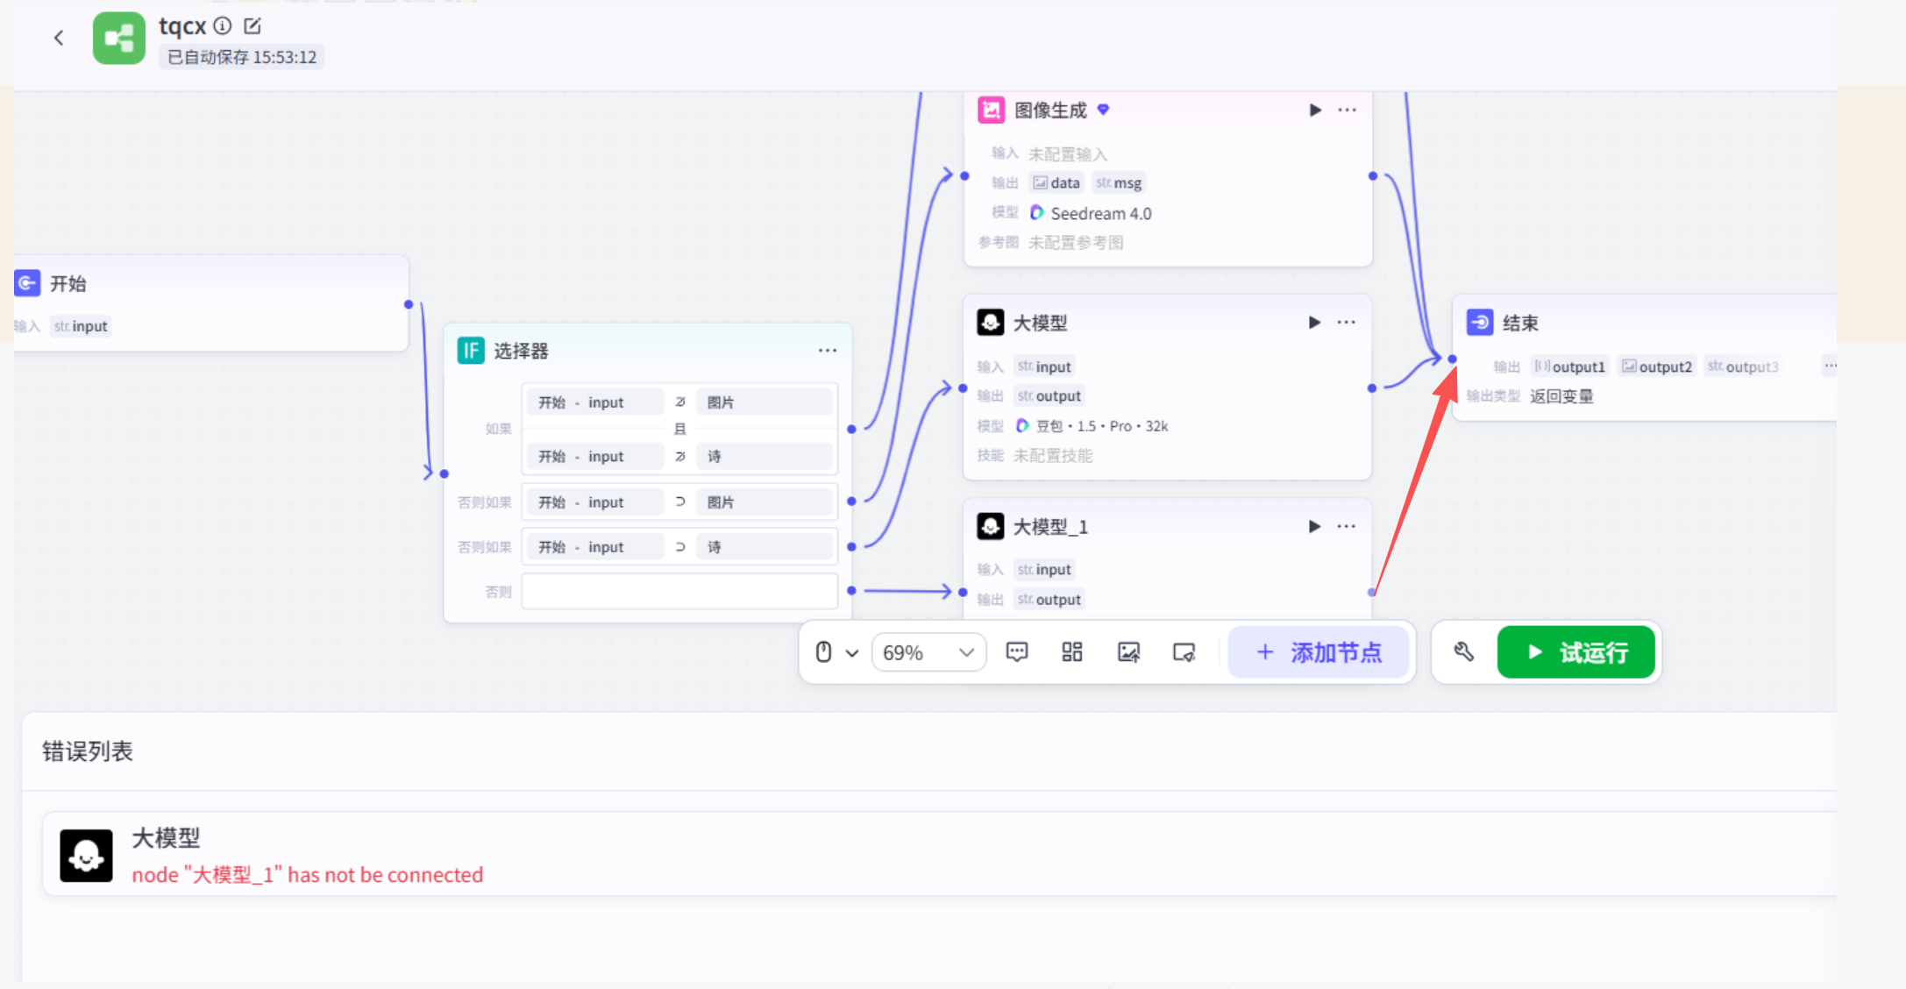The width and height of the screenshot is (1906, 989).
Task: Click the 添加节点 button
Action: [1319, 652]
